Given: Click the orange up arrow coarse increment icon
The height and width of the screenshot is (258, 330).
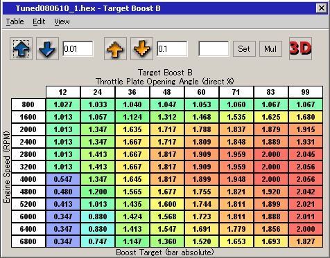Looking at the screenshot, I should click(115, 49).
